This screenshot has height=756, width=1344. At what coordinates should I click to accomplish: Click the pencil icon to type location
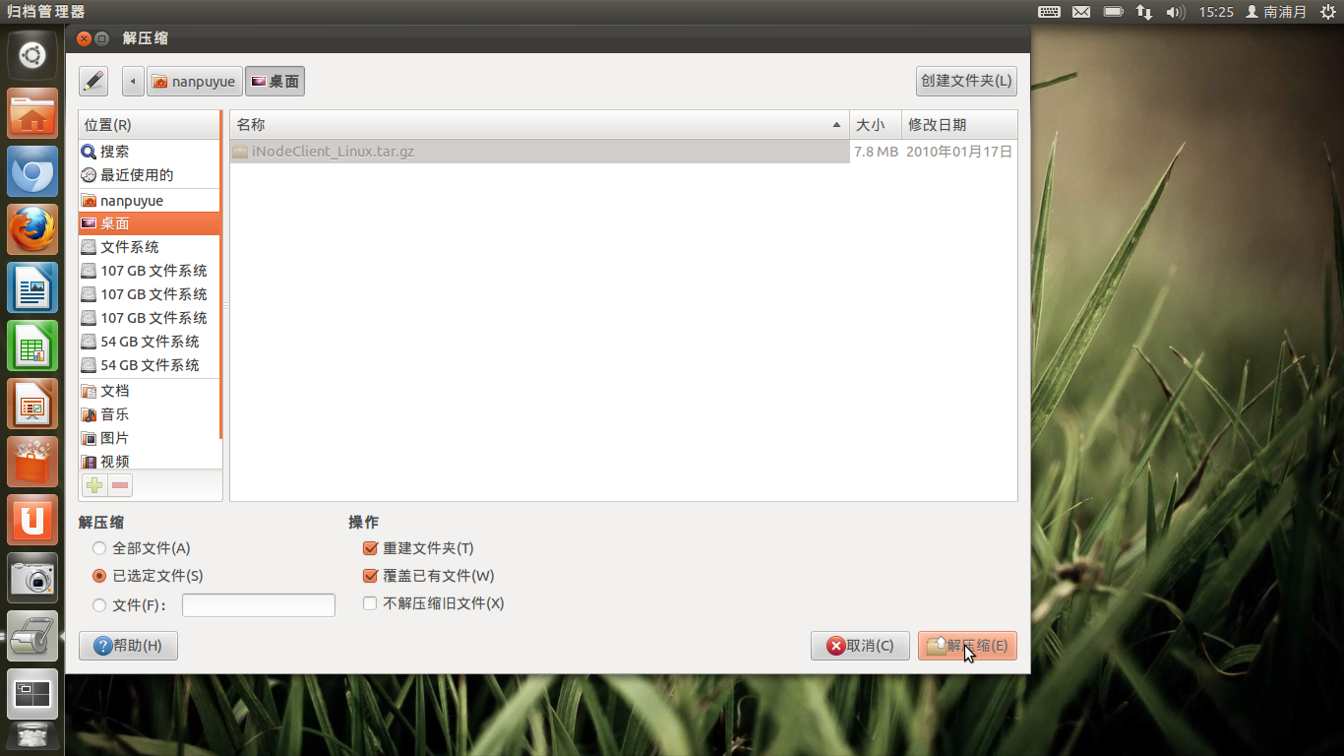pyautogui.click(x=93, y=81)
